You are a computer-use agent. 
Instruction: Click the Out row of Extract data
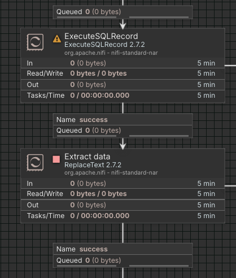(x=123, y=205)
